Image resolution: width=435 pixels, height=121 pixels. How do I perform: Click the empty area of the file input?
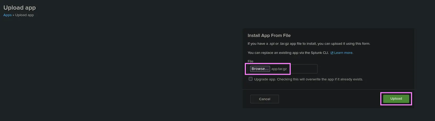pos(304,69)
